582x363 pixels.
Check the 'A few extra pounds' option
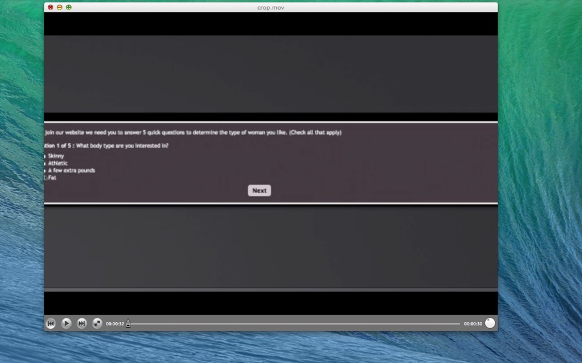click(x=44, y=170)
